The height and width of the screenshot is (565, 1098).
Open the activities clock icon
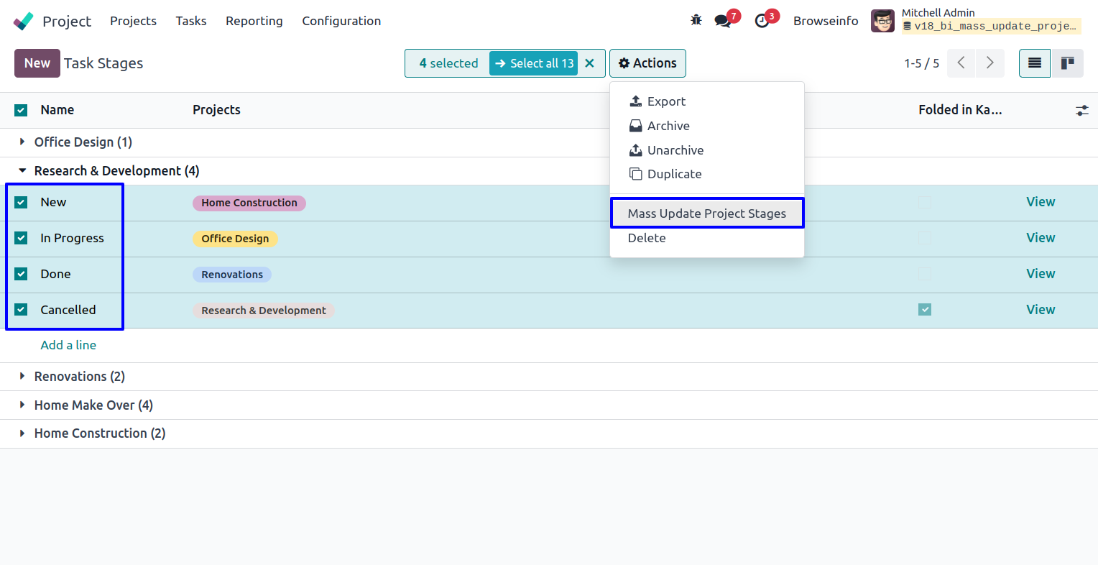[762, 21]
